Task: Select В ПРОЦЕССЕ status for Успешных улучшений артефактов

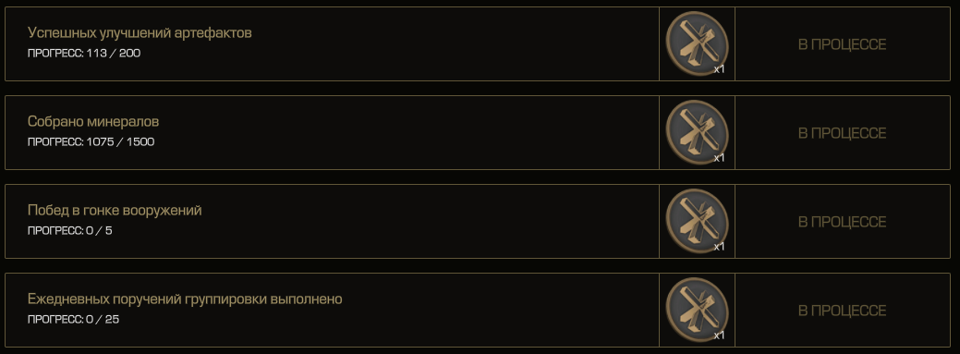Action: point(842,44)
